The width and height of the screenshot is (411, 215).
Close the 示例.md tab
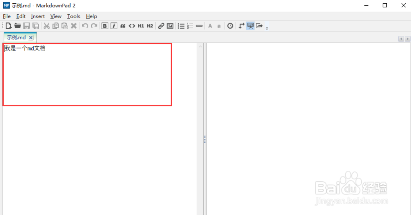[x=31, y=38]
